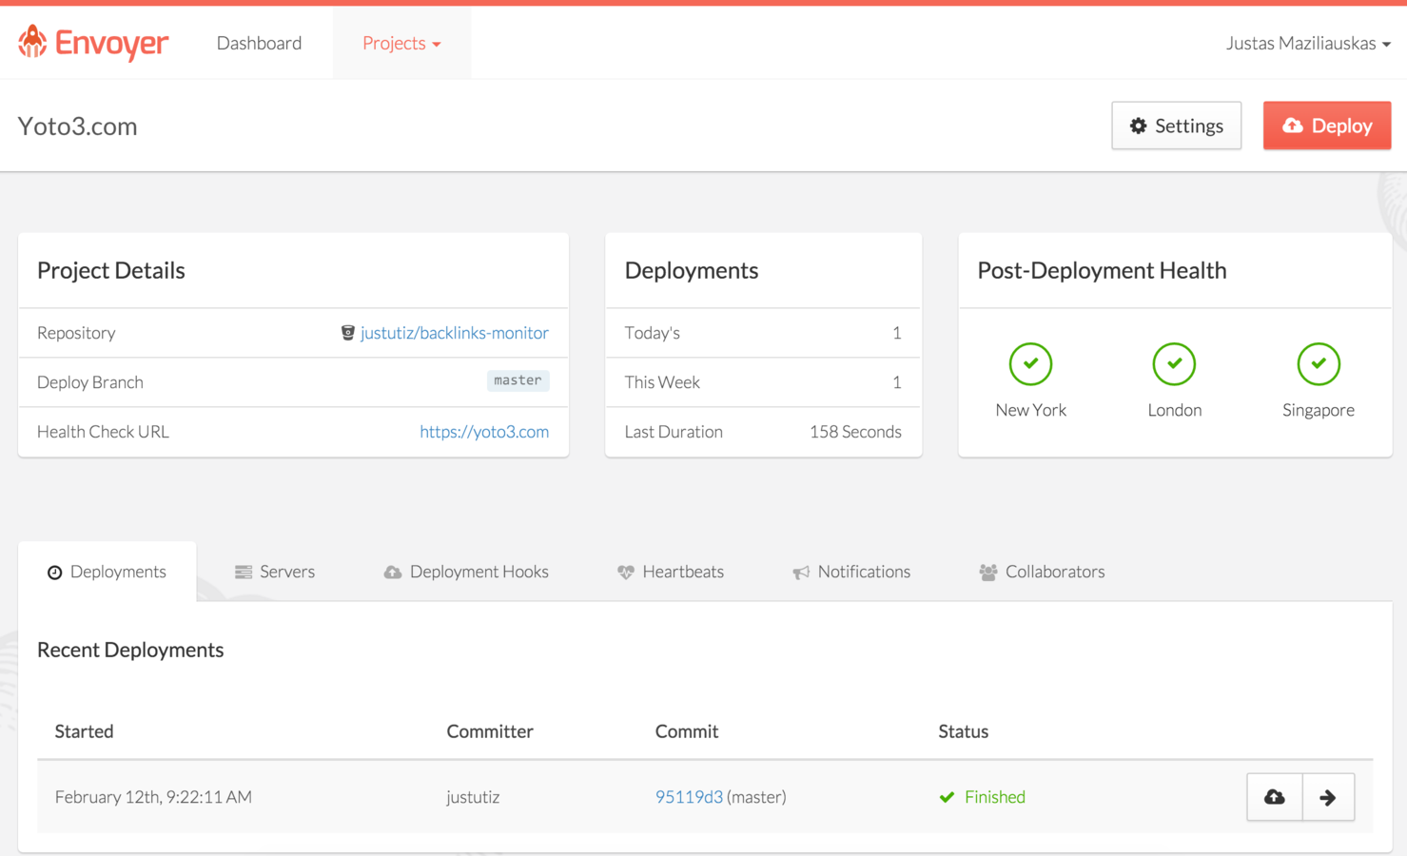
Task: Switch to the Notifications tab
Action: point(851,572)
